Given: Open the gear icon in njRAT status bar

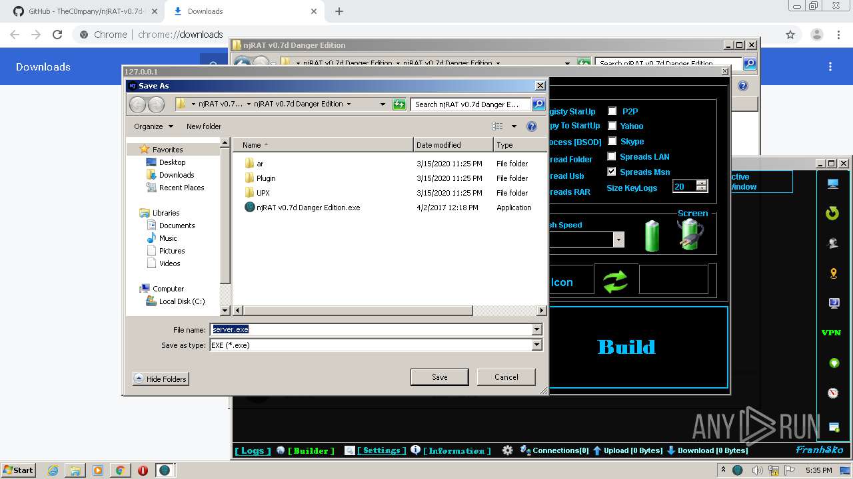Looking at the screenshot, I should click(x=508, y=450).
